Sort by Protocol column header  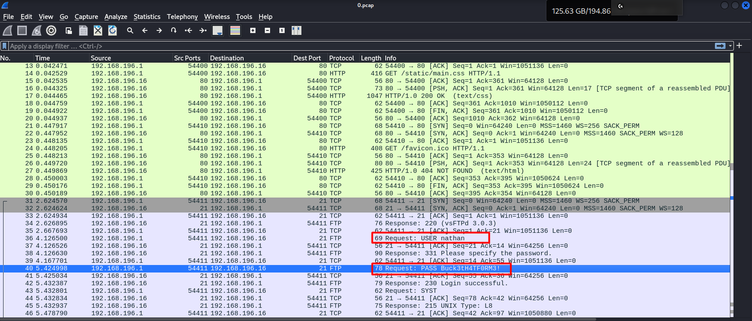click(x=344, y=58)
